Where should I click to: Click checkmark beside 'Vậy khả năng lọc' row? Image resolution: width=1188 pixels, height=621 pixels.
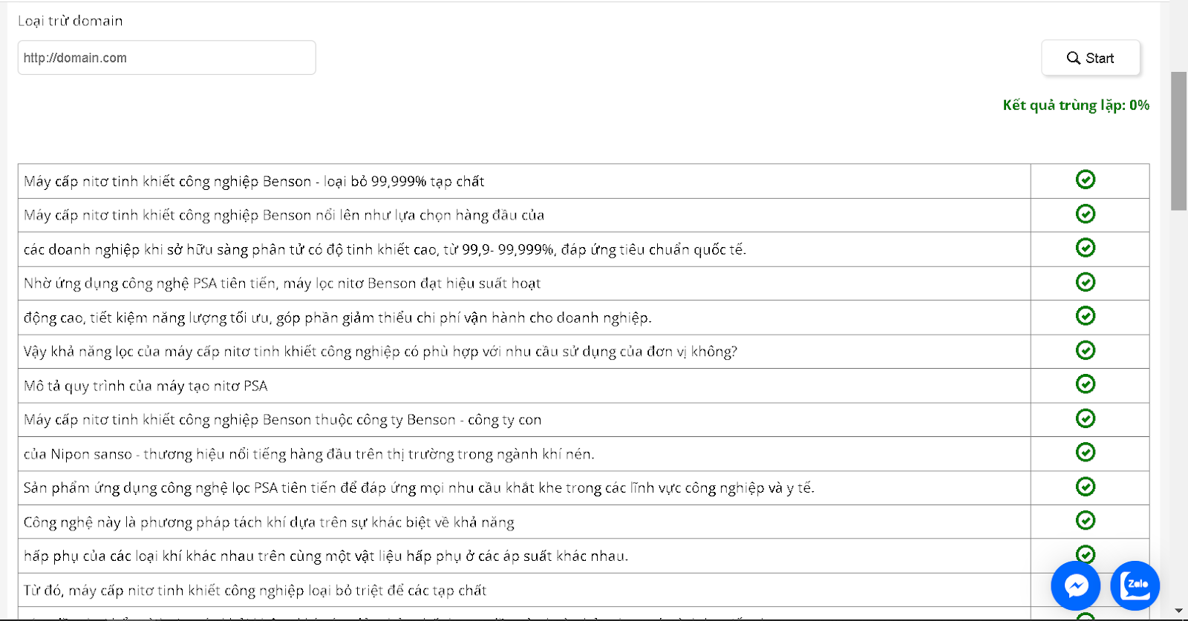tap(1086, 350)
